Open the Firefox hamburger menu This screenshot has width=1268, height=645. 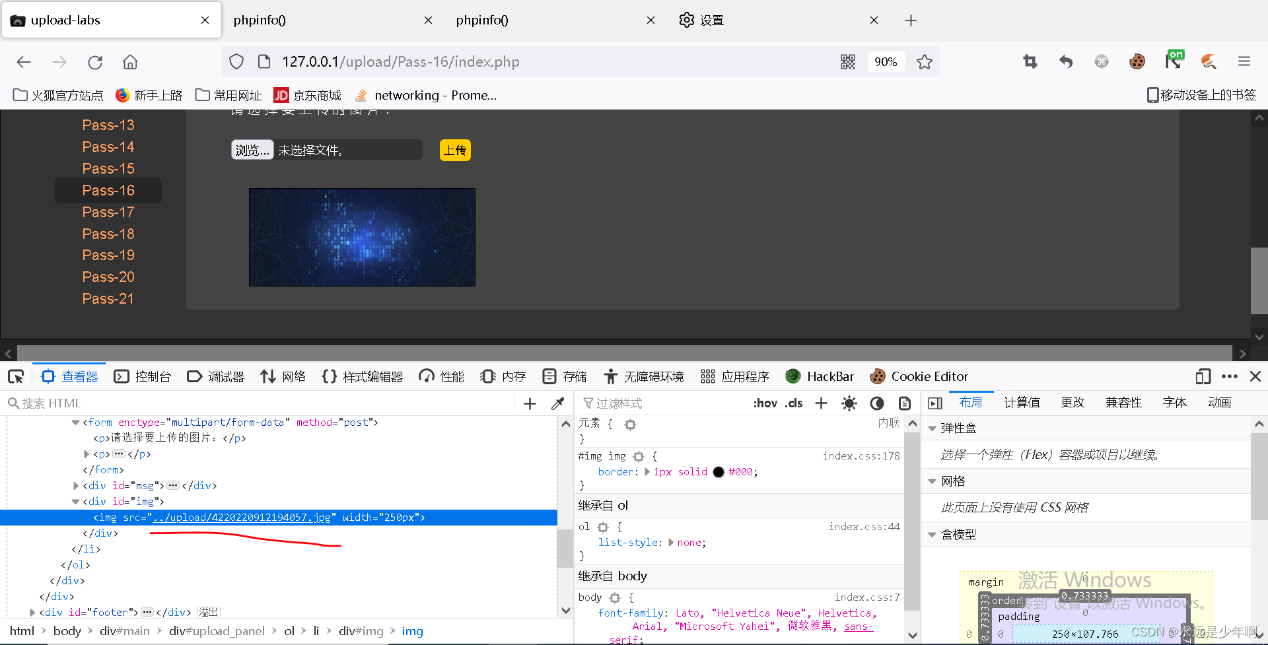1244,61
